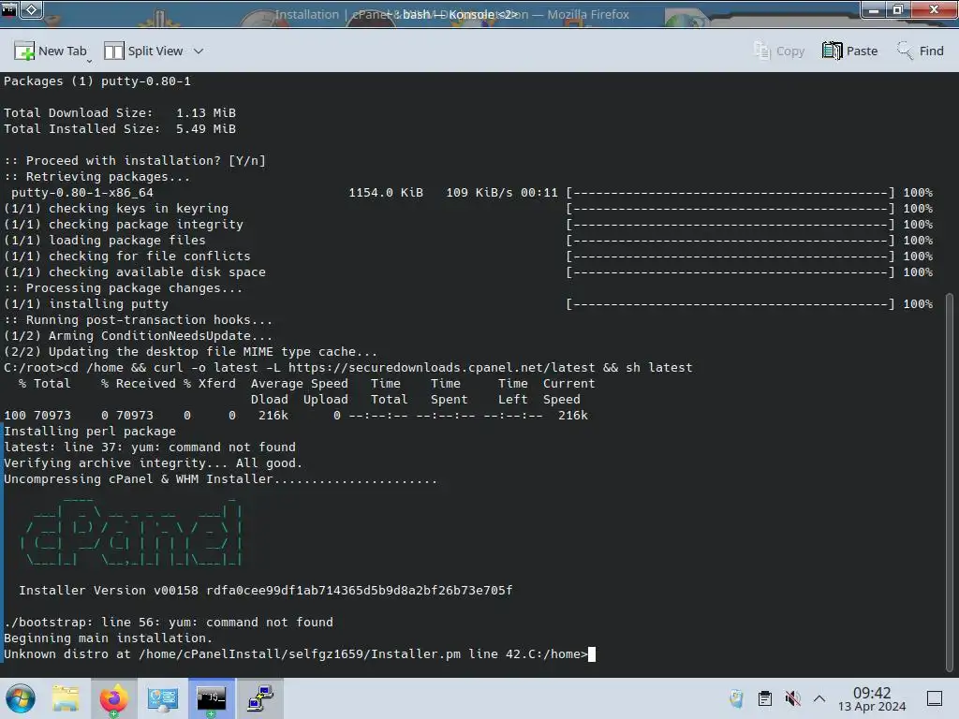Click the 'Installer Version v00158' line
This screenshot has height=719, width=959.
click(265, 591)
